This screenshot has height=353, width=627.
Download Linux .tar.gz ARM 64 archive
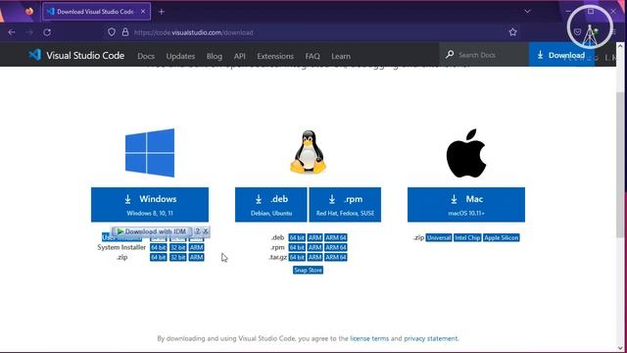click(x=336, y=257)
